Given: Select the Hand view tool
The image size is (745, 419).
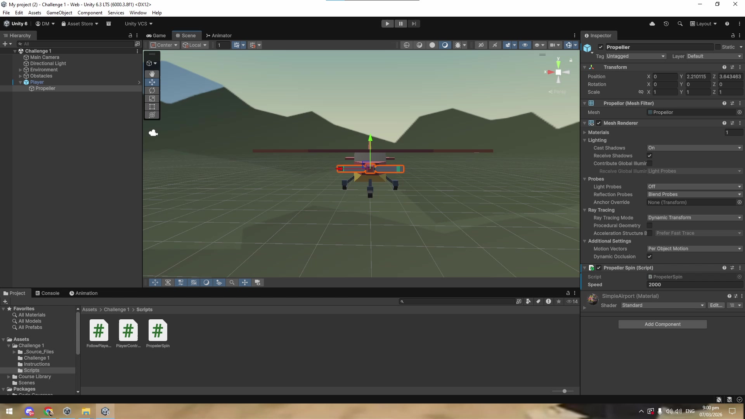Looking at the screenshot, I should tap(152, 74).
